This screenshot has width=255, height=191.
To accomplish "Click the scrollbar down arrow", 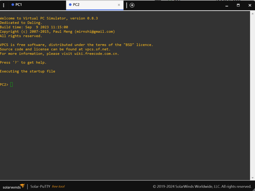I will pos(253,178).
